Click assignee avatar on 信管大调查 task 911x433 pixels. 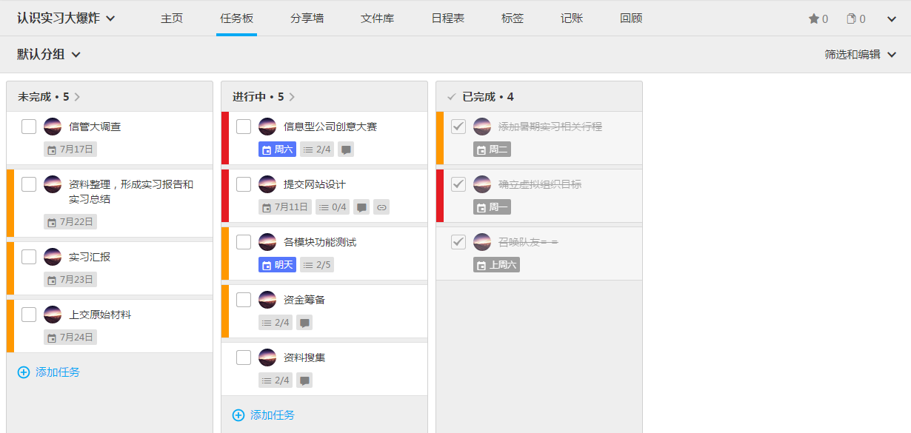tap(53, 127)
